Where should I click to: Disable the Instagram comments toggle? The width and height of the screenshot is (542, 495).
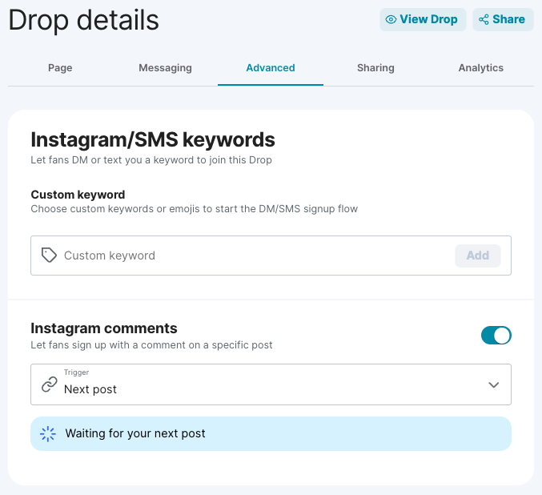click(496, 336)
